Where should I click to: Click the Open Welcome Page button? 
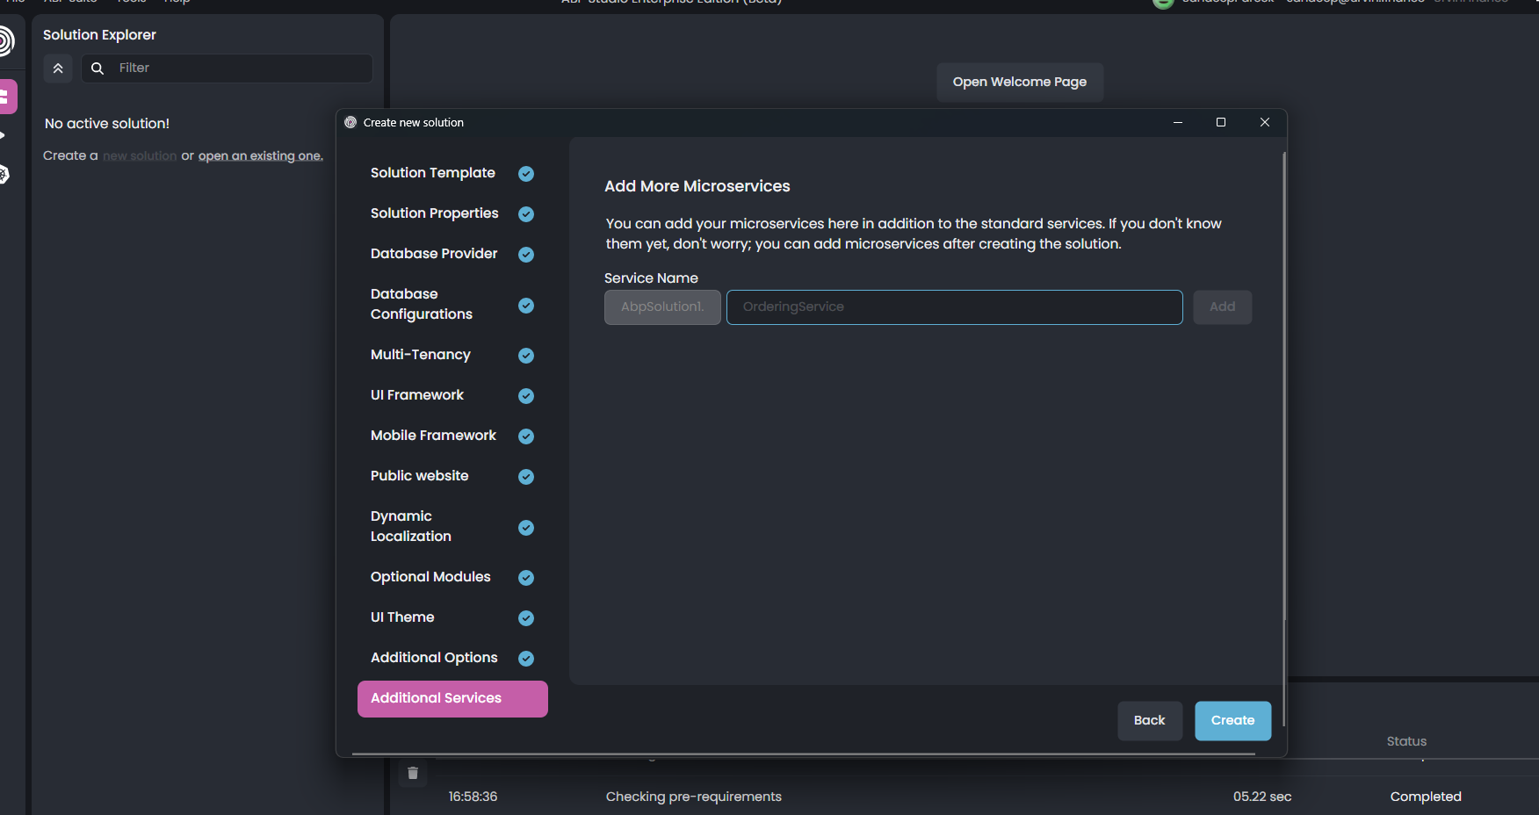[1019, 83]
